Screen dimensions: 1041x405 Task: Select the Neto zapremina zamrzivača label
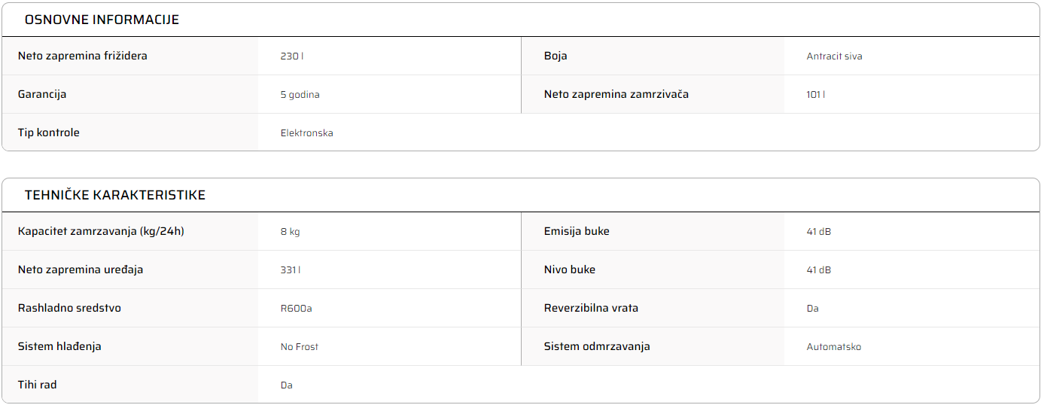pos(616,94)
